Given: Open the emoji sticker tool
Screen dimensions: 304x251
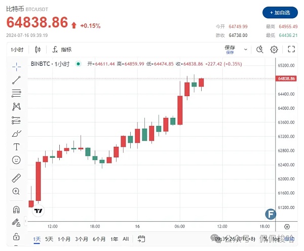Looking at the screenshot, I should [16, 160].
